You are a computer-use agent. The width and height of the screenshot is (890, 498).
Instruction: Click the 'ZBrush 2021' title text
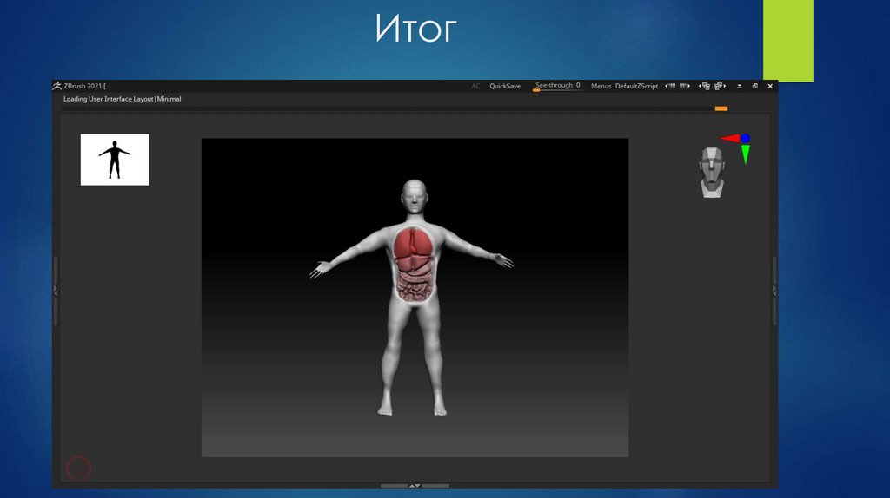83,86
